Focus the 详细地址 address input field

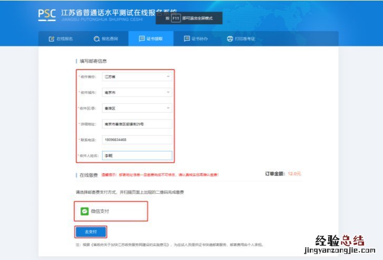(x=137, y=124)
